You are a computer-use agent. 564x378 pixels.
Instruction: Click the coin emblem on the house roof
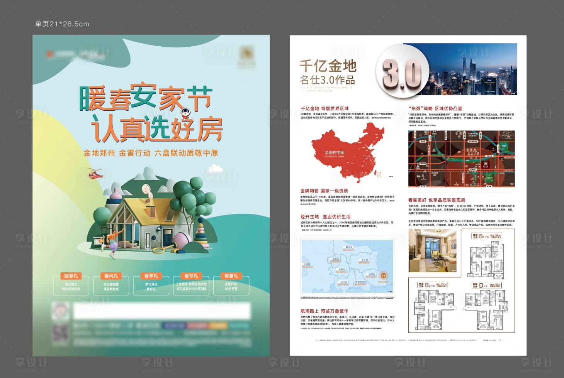pyautogui.click(x=146, y=189)
